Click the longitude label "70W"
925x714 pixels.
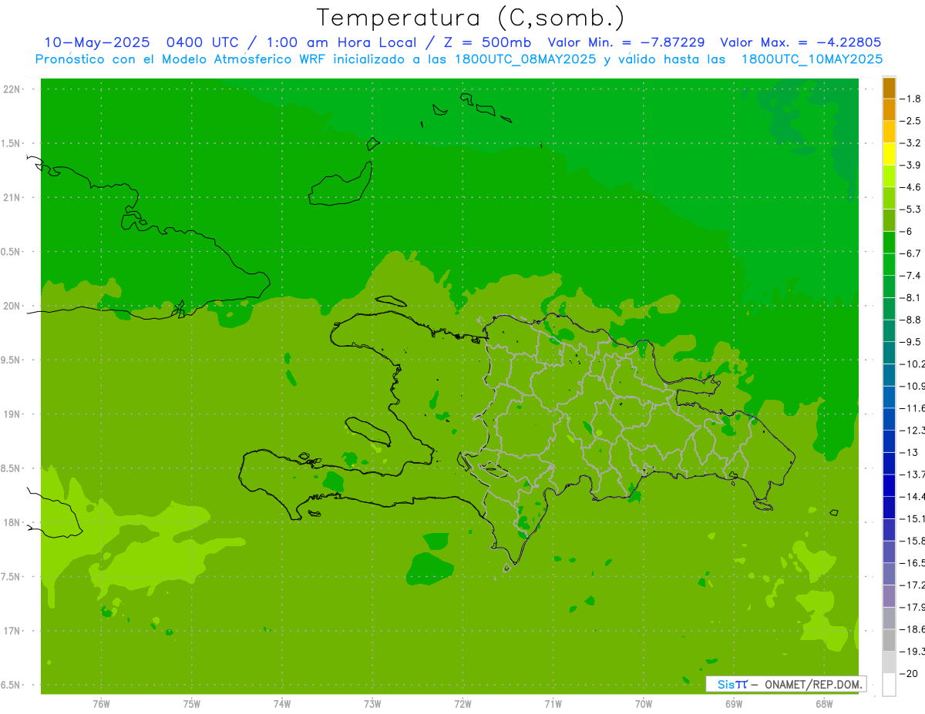coord(644,704)
